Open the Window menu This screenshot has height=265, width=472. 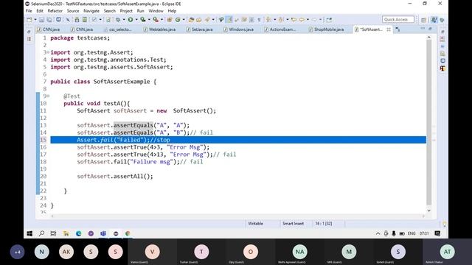[156, 11]
